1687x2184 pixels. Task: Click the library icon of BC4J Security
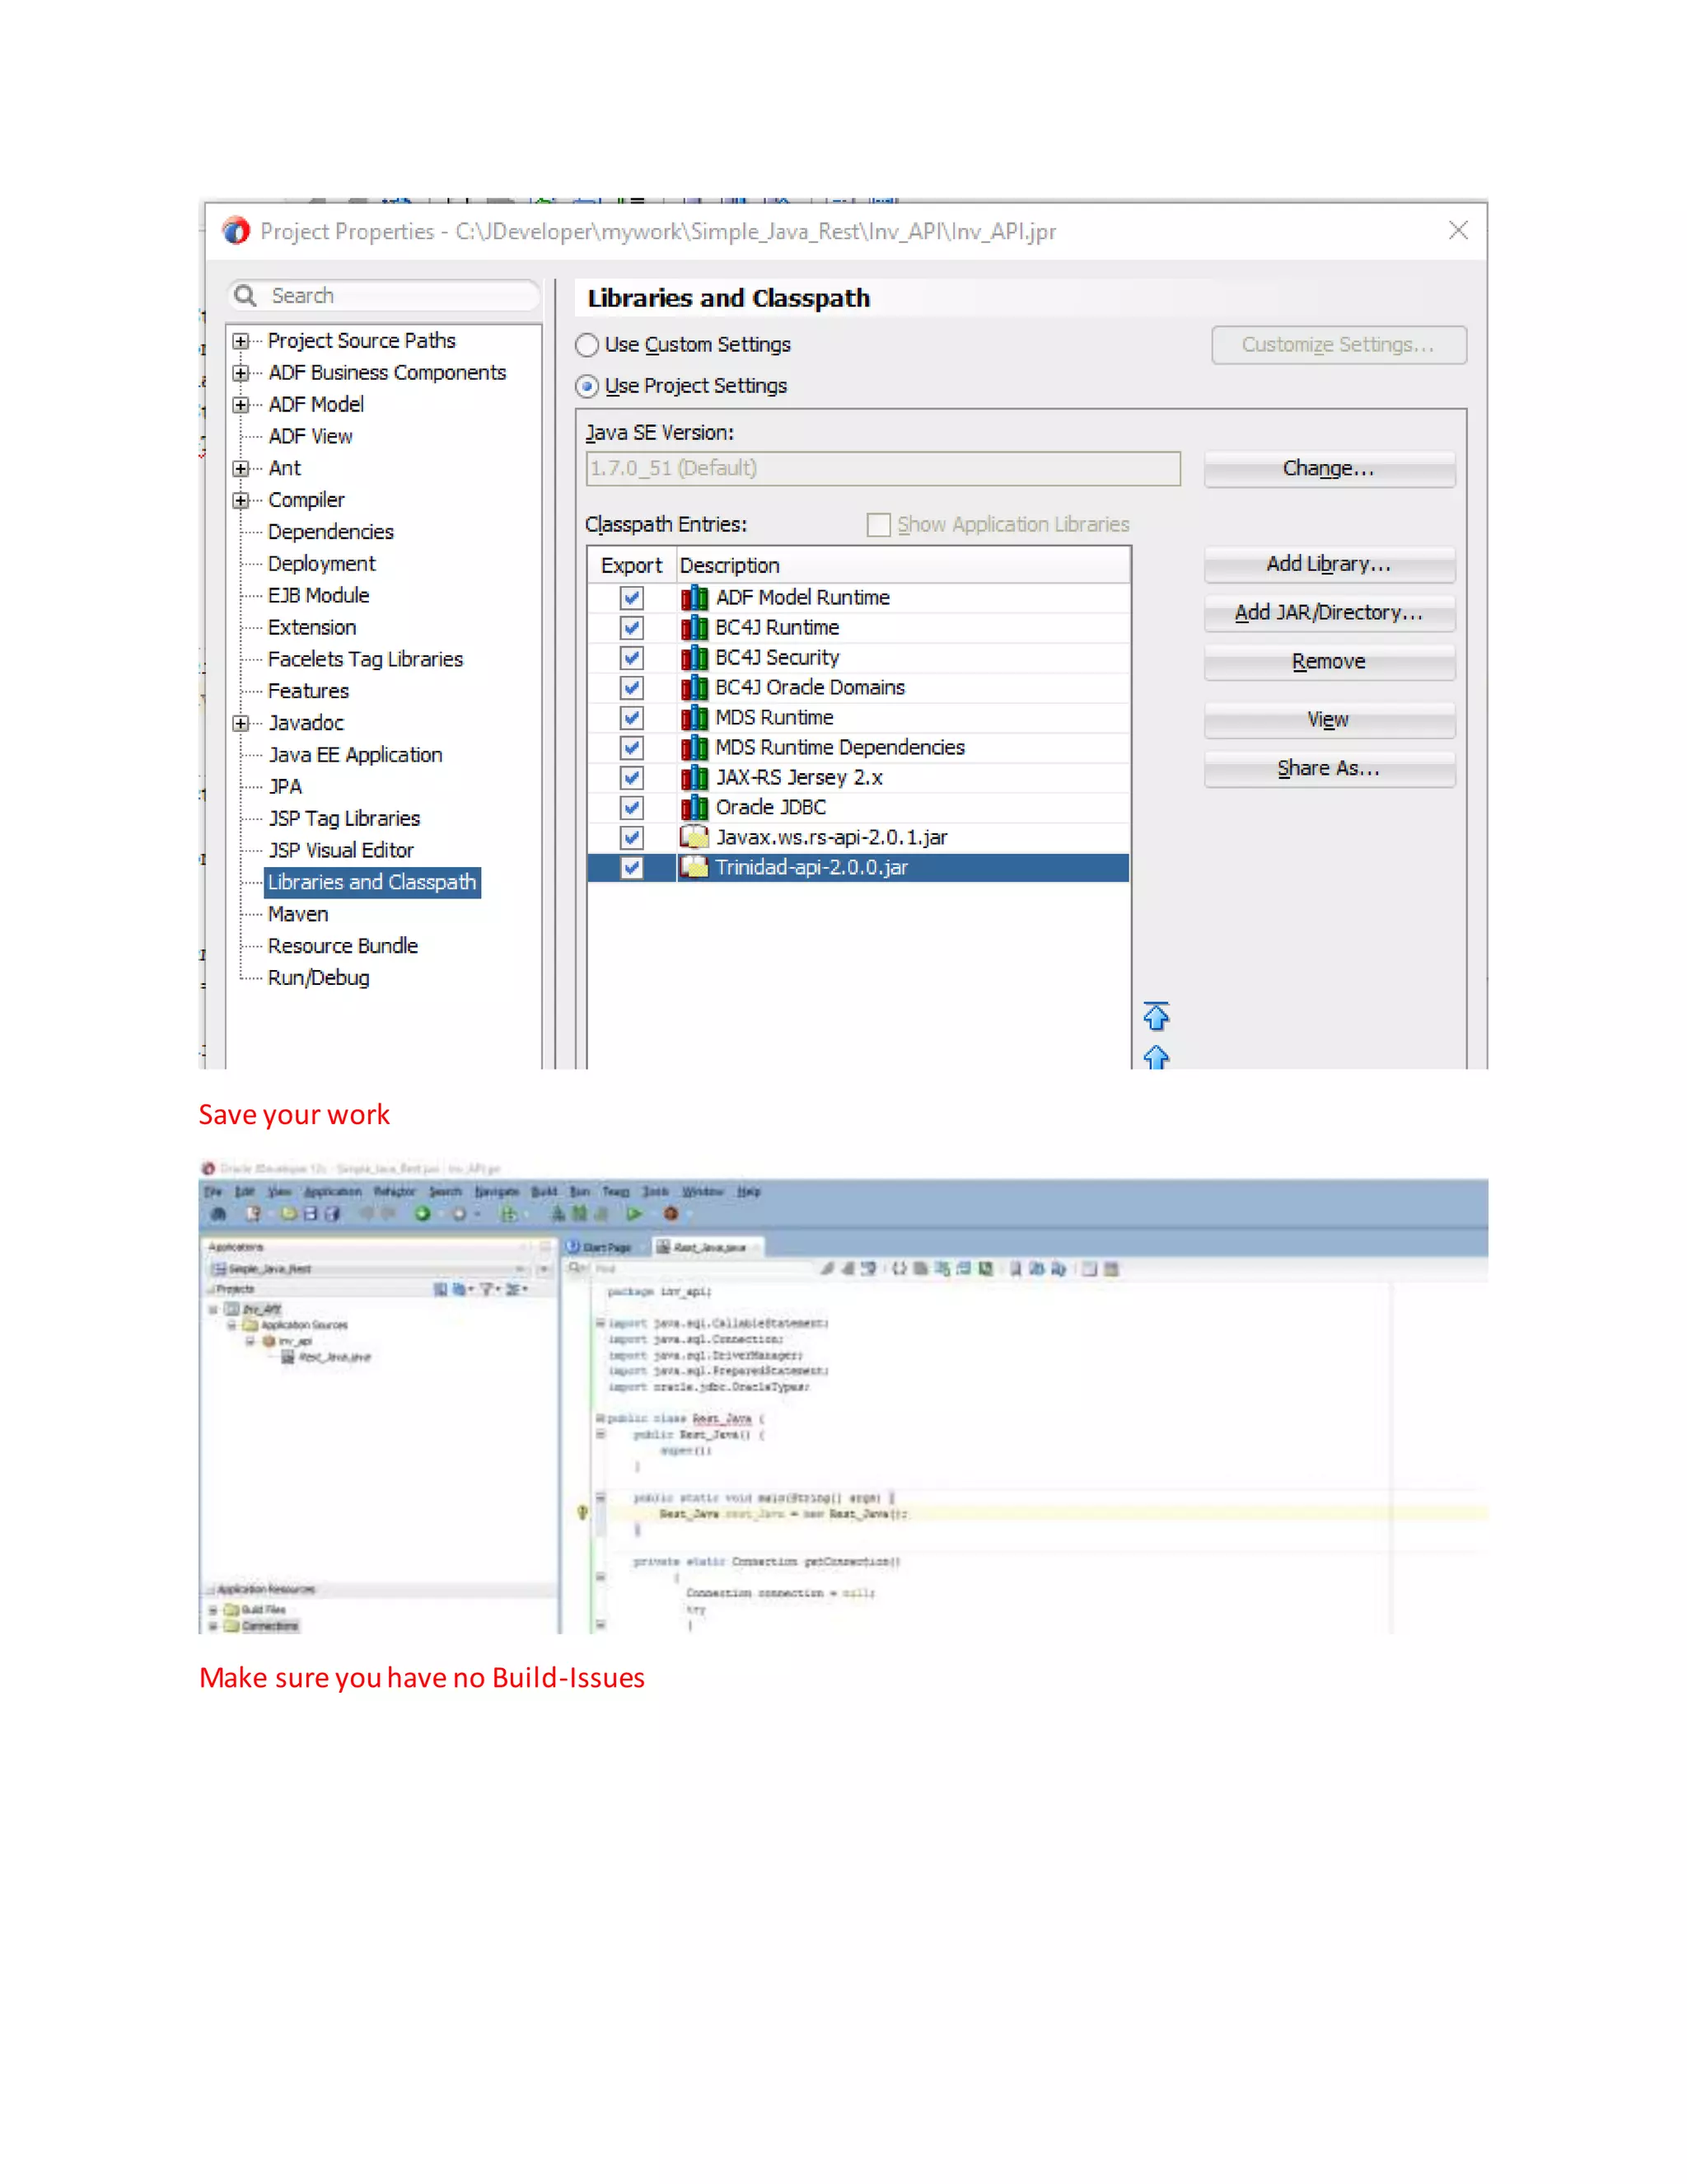click(x=694, y=658)
